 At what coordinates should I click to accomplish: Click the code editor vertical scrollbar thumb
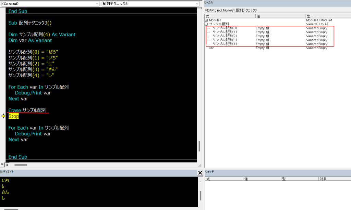pos(199,146)
